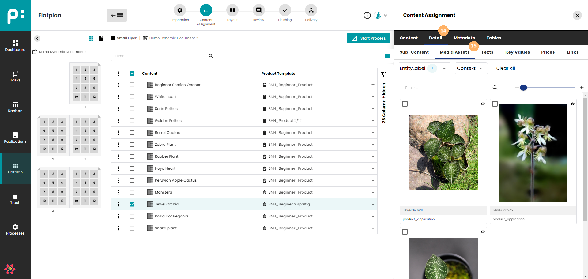This screenshot has width=588, height=279.
Task: Click the Review step icon
Action: tap(258, 10)
